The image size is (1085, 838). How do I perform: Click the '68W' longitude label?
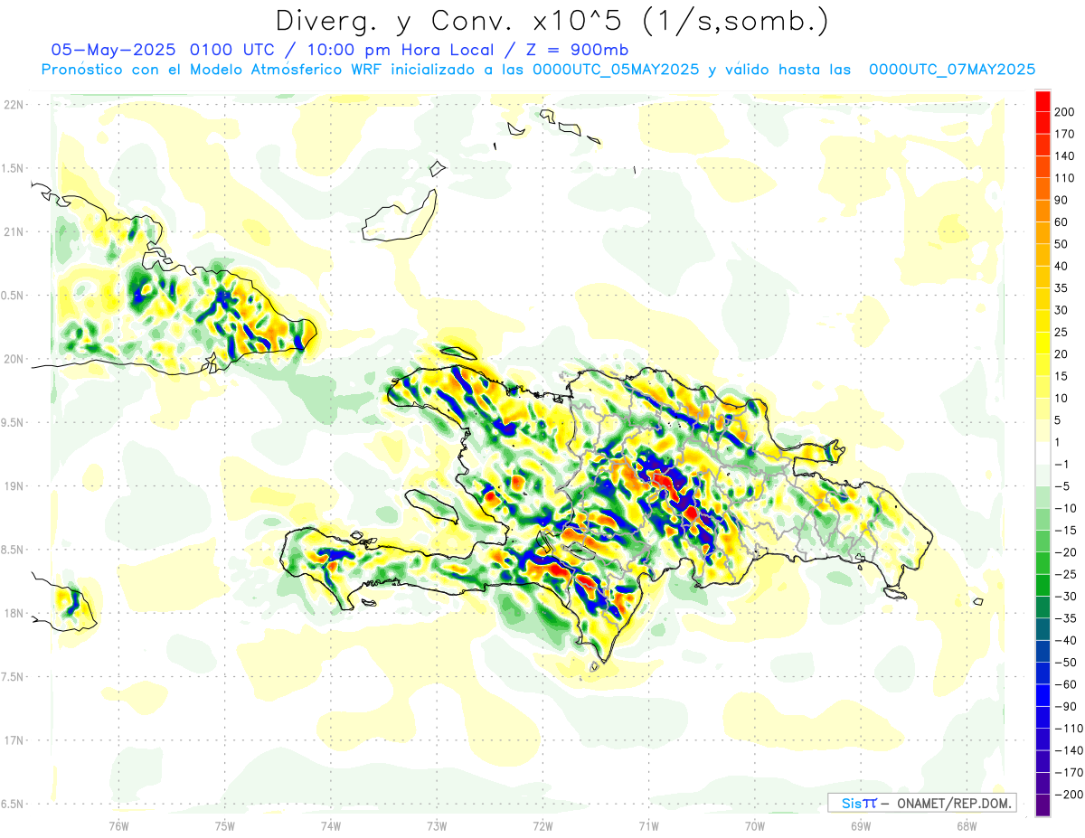coord(966,825)
